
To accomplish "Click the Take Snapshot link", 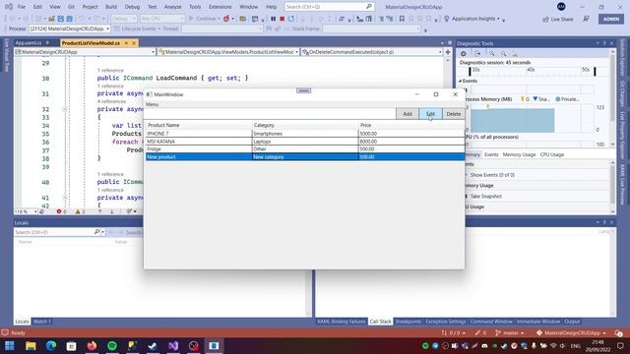I will (485, 197).
